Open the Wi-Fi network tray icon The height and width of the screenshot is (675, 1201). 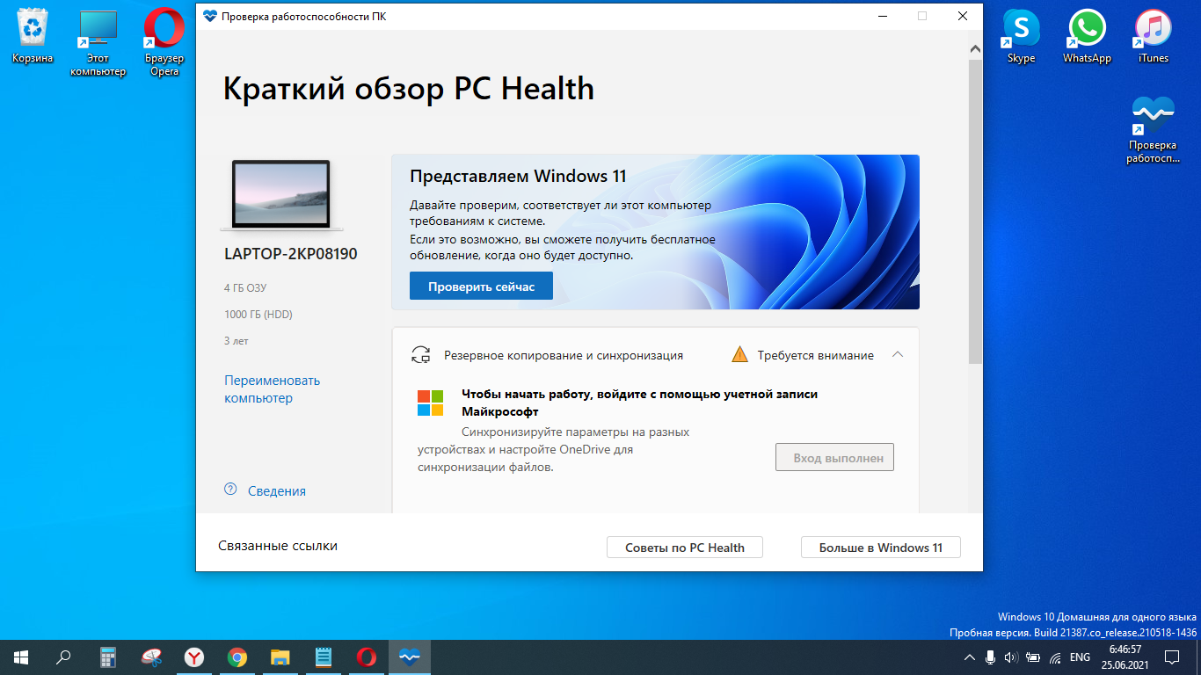coord(1054,657)
